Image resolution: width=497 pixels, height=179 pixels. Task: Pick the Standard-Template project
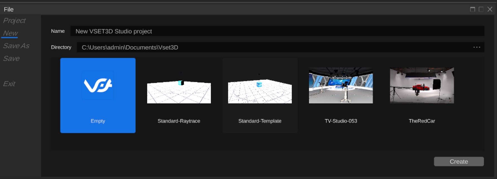(260, 95)
